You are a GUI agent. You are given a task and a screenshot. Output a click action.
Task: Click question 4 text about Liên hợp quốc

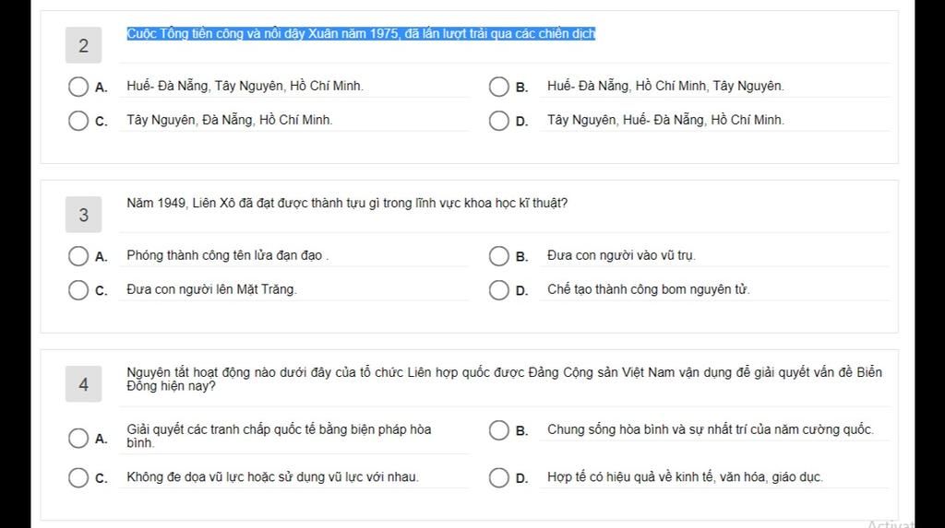click(505, 380)
